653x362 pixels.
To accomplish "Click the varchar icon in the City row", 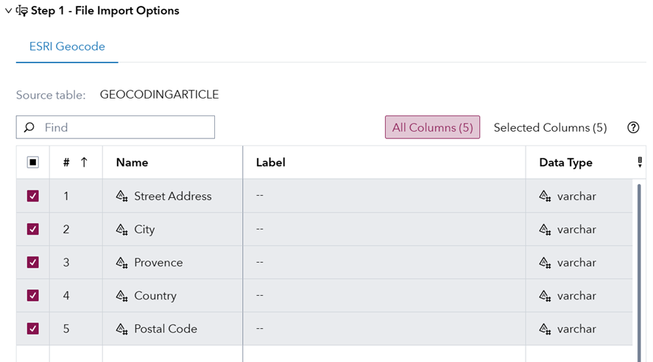I will click(x=545, y=230).
